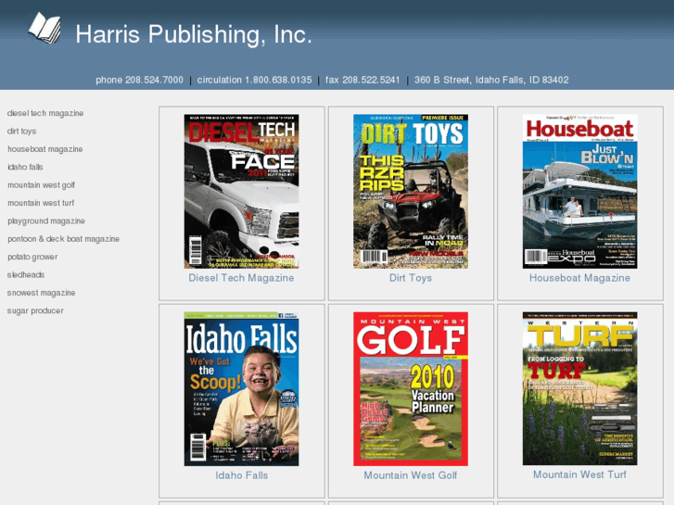This screenshot has height=505, width=674.
Task: Open houseboat magazine sidebar link
Action: click(45, 149)
